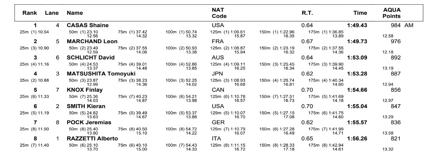Viewport: 433px width, 161px height.
Task: Click the AQUA Points column header
Action: click(x=392, y=13)
